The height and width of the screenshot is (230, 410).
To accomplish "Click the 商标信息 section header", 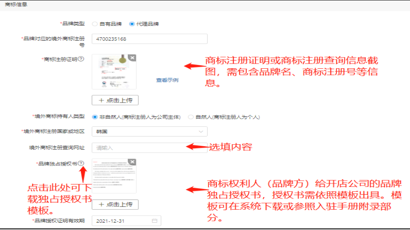I will pos(16,4).
